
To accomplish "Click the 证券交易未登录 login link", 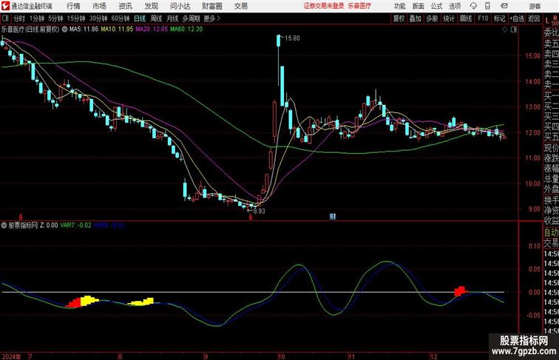I will point(324,6).
